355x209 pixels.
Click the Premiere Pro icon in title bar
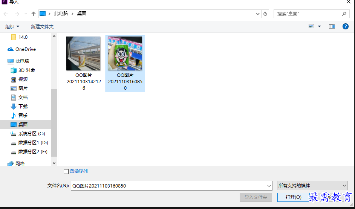coord(4,2)
